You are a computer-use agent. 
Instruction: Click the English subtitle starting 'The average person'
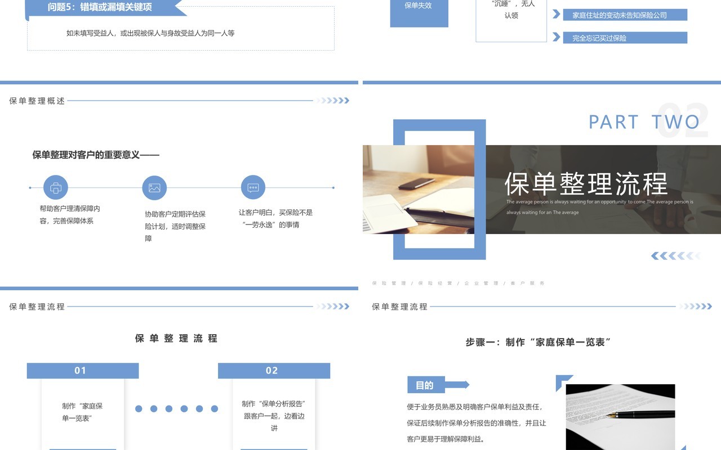tap(600, 207)
